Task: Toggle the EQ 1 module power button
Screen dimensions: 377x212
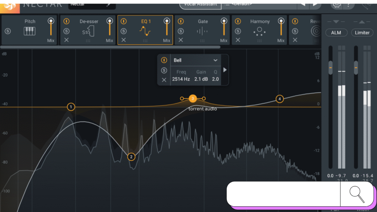Action: coord(124,21)
